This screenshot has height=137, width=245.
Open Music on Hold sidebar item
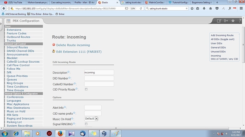pyautogui.click(x=16, y=112)
